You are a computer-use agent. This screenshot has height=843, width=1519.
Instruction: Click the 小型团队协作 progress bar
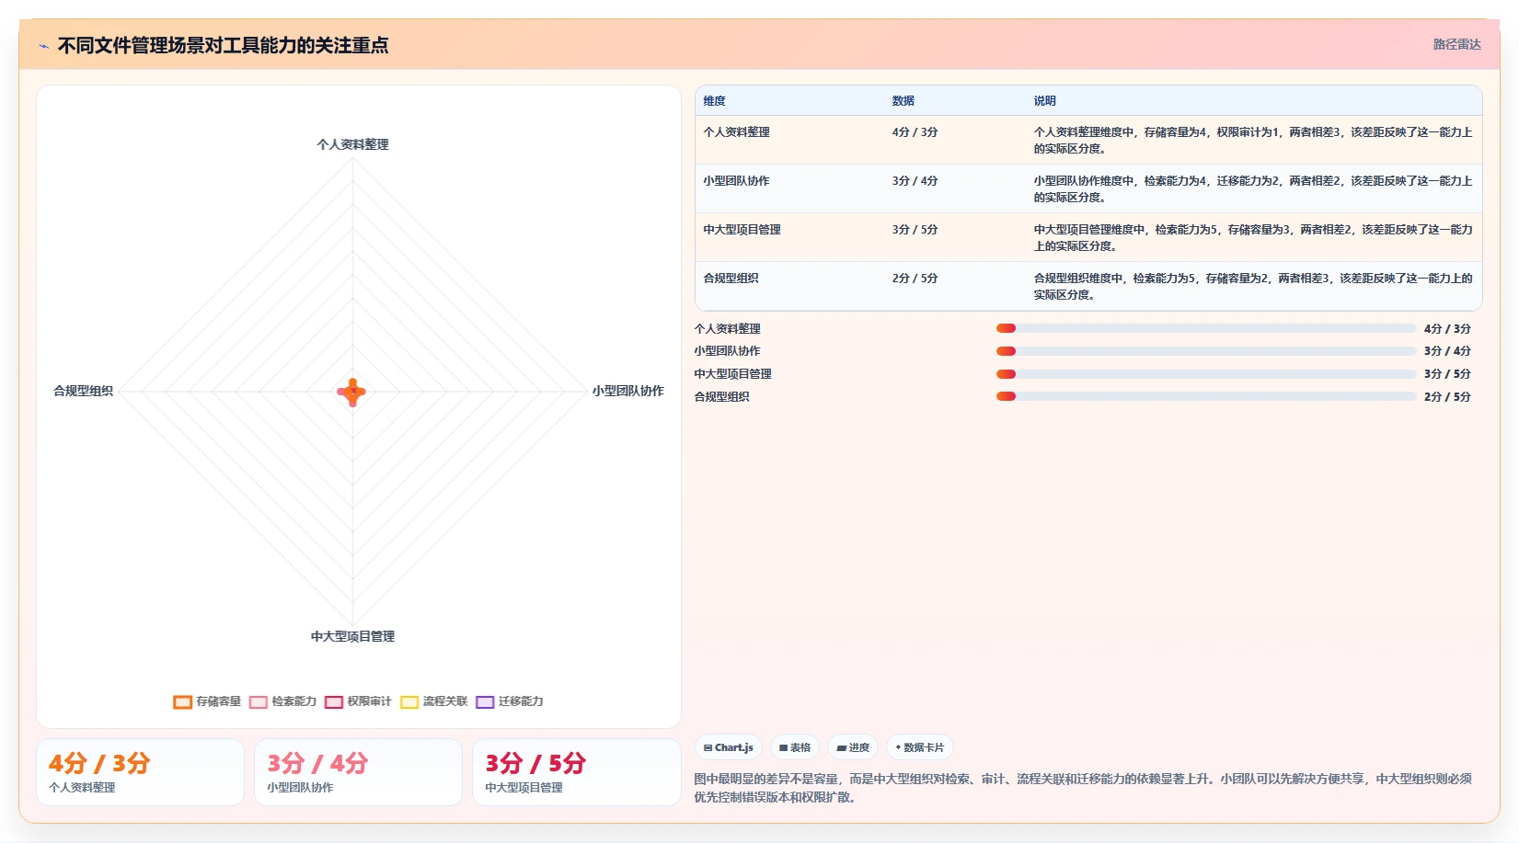click(x=1206, y=351)
